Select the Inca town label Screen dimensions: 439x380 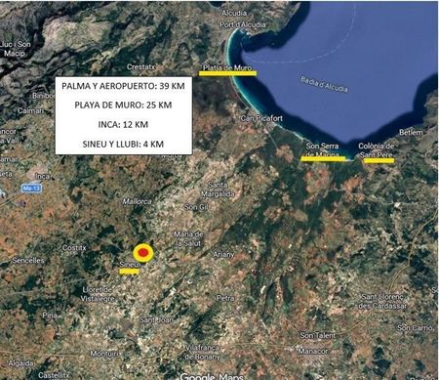point(43,176)
